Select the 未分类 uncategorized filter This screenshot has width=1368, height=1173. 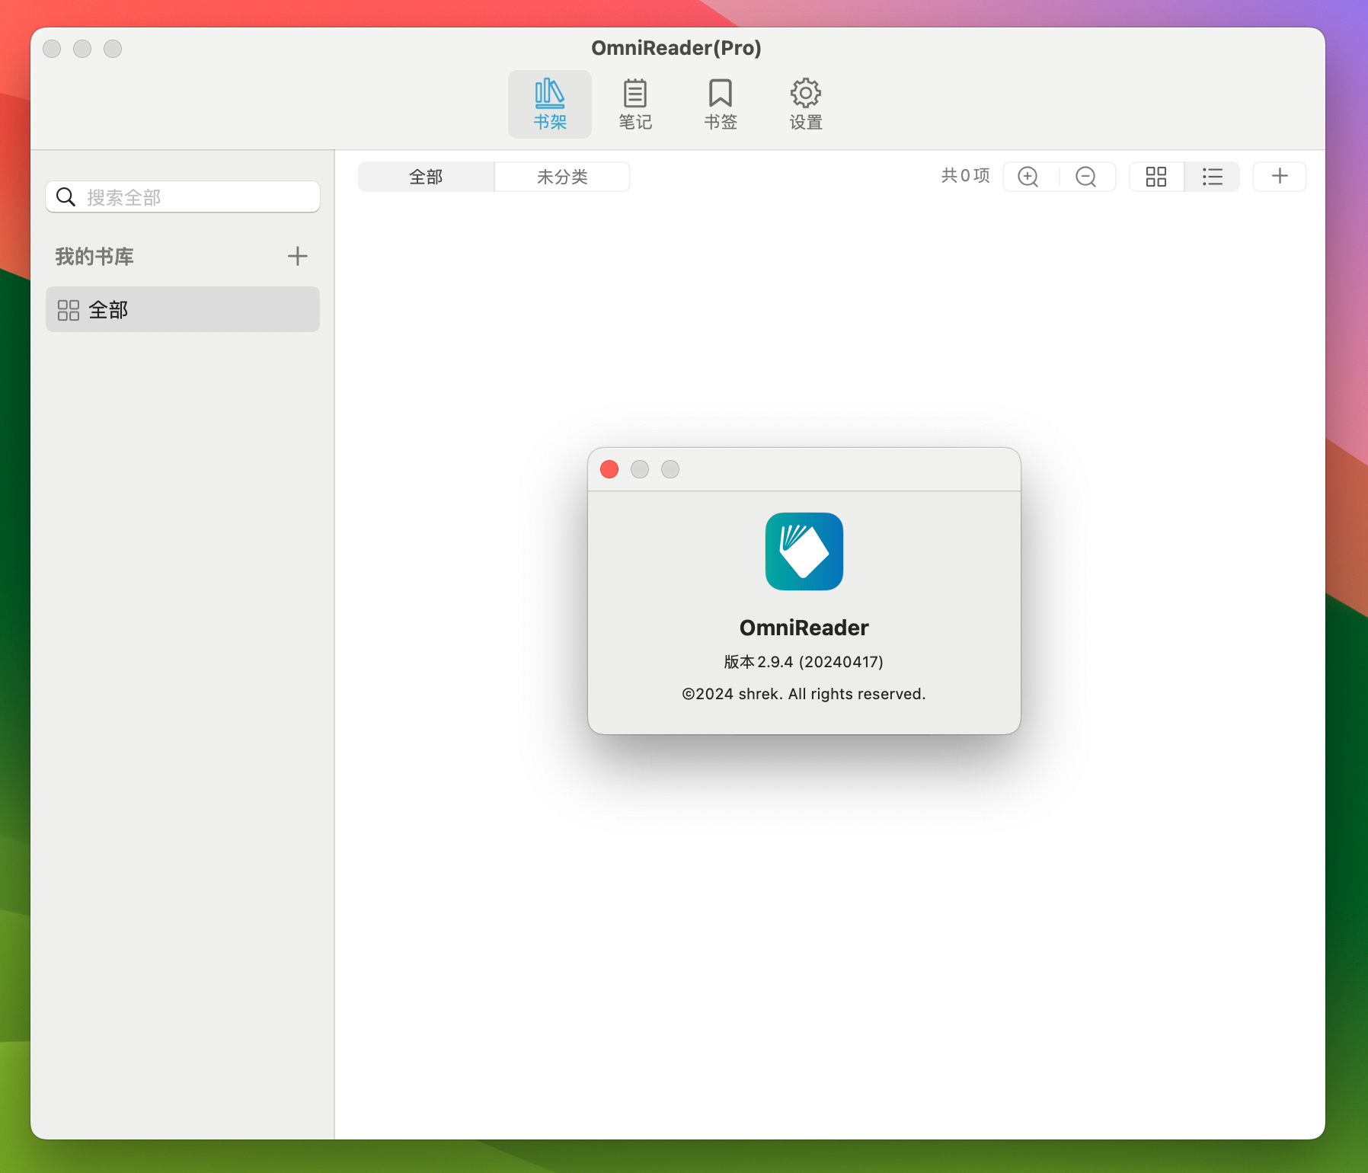tap(562, 177)
